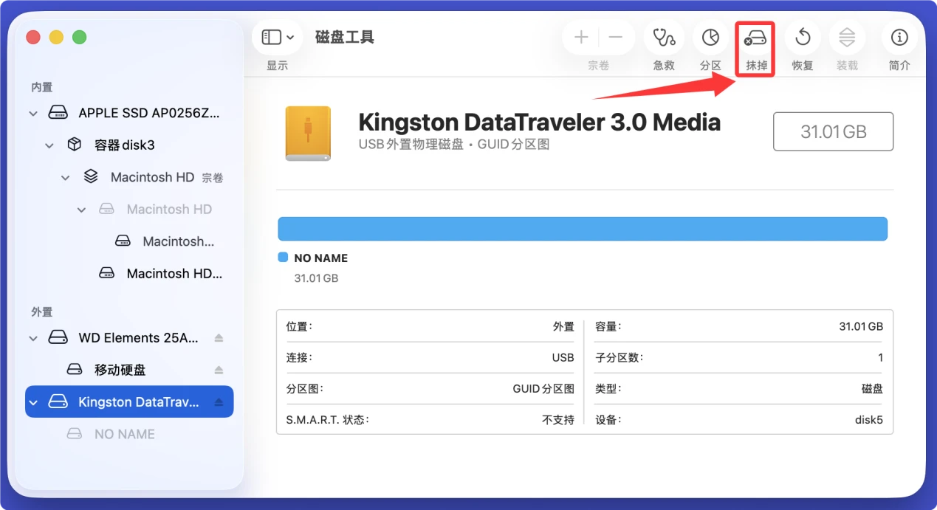
Task: Click the 类型 value 磁盘
Action: [872, 388]
